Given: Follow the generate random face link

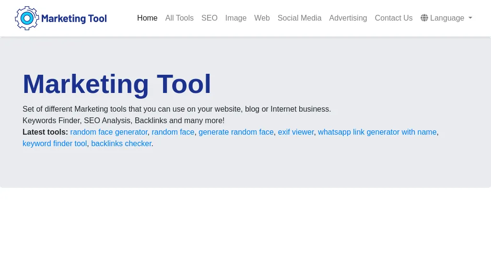Looking at the screenshot, I should tap(236, 132).
